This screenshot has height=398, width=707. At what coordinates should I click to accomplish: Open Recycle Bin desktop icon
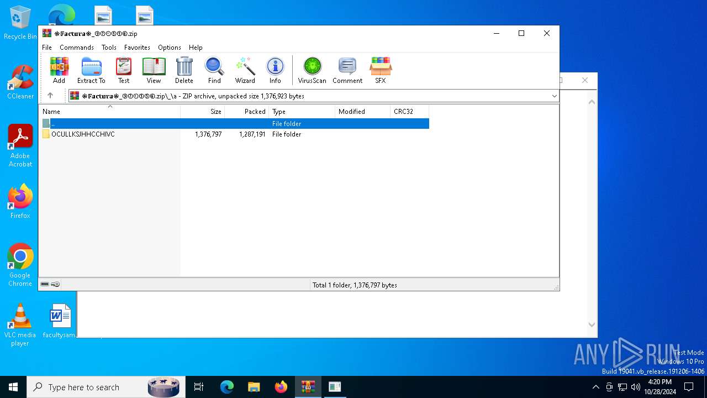coord(20,23)
